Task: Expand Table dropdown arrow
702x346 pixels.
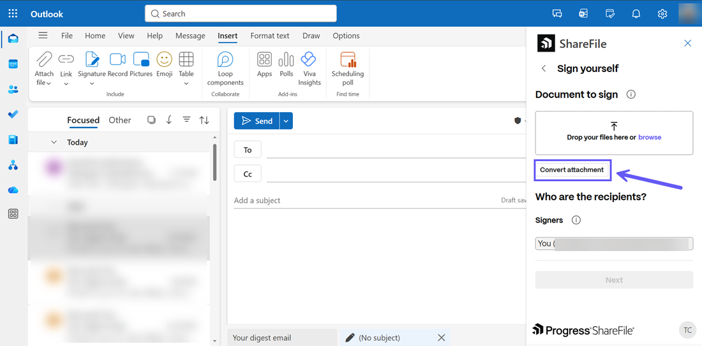Action: pyautogui.click(x=186, y=83)
